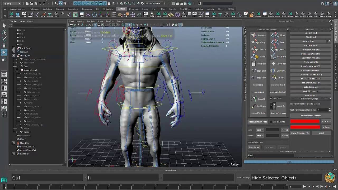Click the Mirror Skin Weights button
The height and width of the screenshot is (190, 338).
pyautogui.click(x=311, y=54)
